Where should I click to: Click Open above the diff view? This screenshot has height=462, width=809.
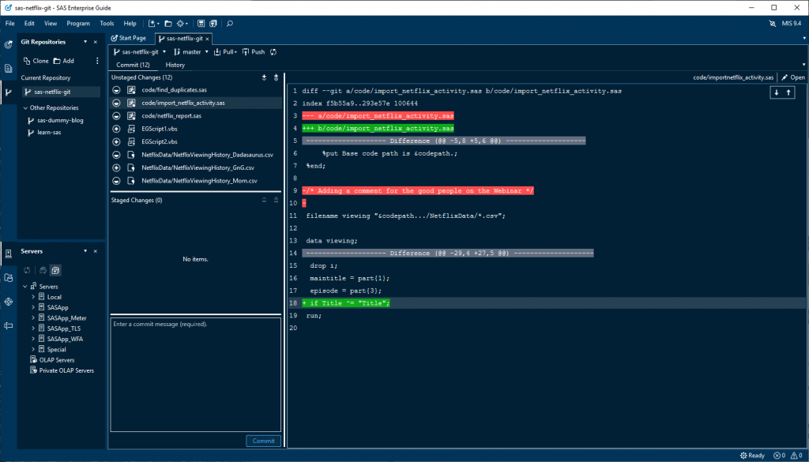pyautogui.click(x=793, y=77)
